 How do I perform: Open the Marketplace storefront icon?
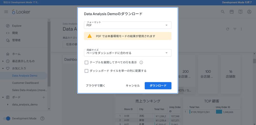click(231, 12)
